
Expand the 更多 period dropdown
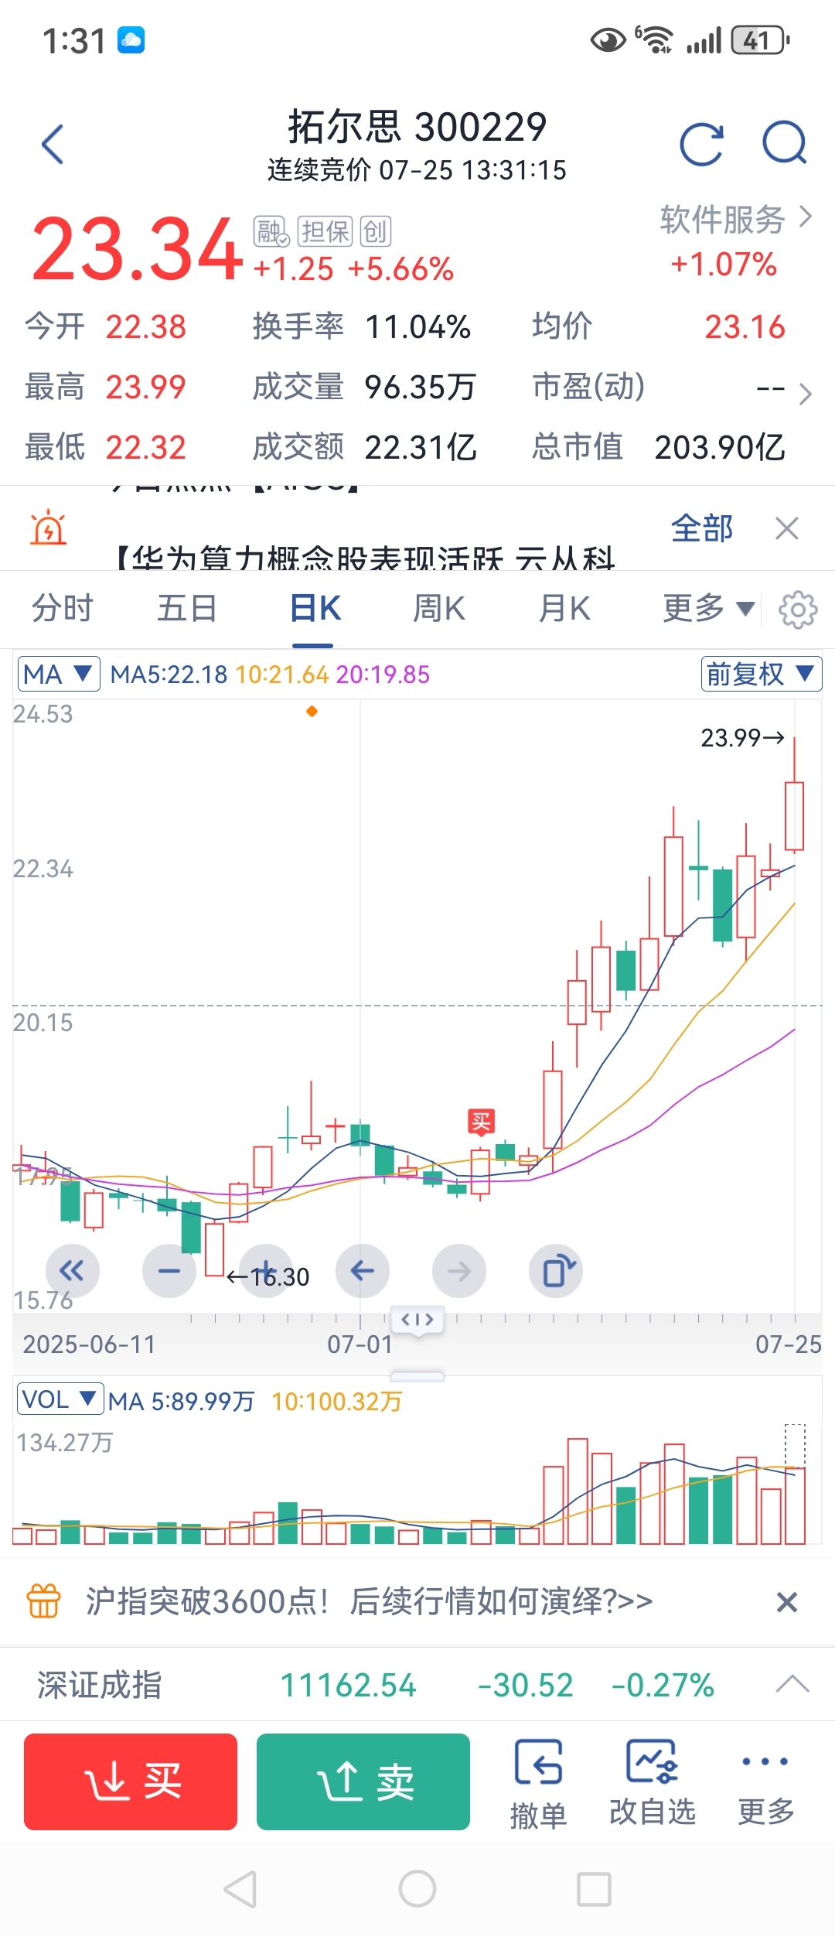[707, 609]
